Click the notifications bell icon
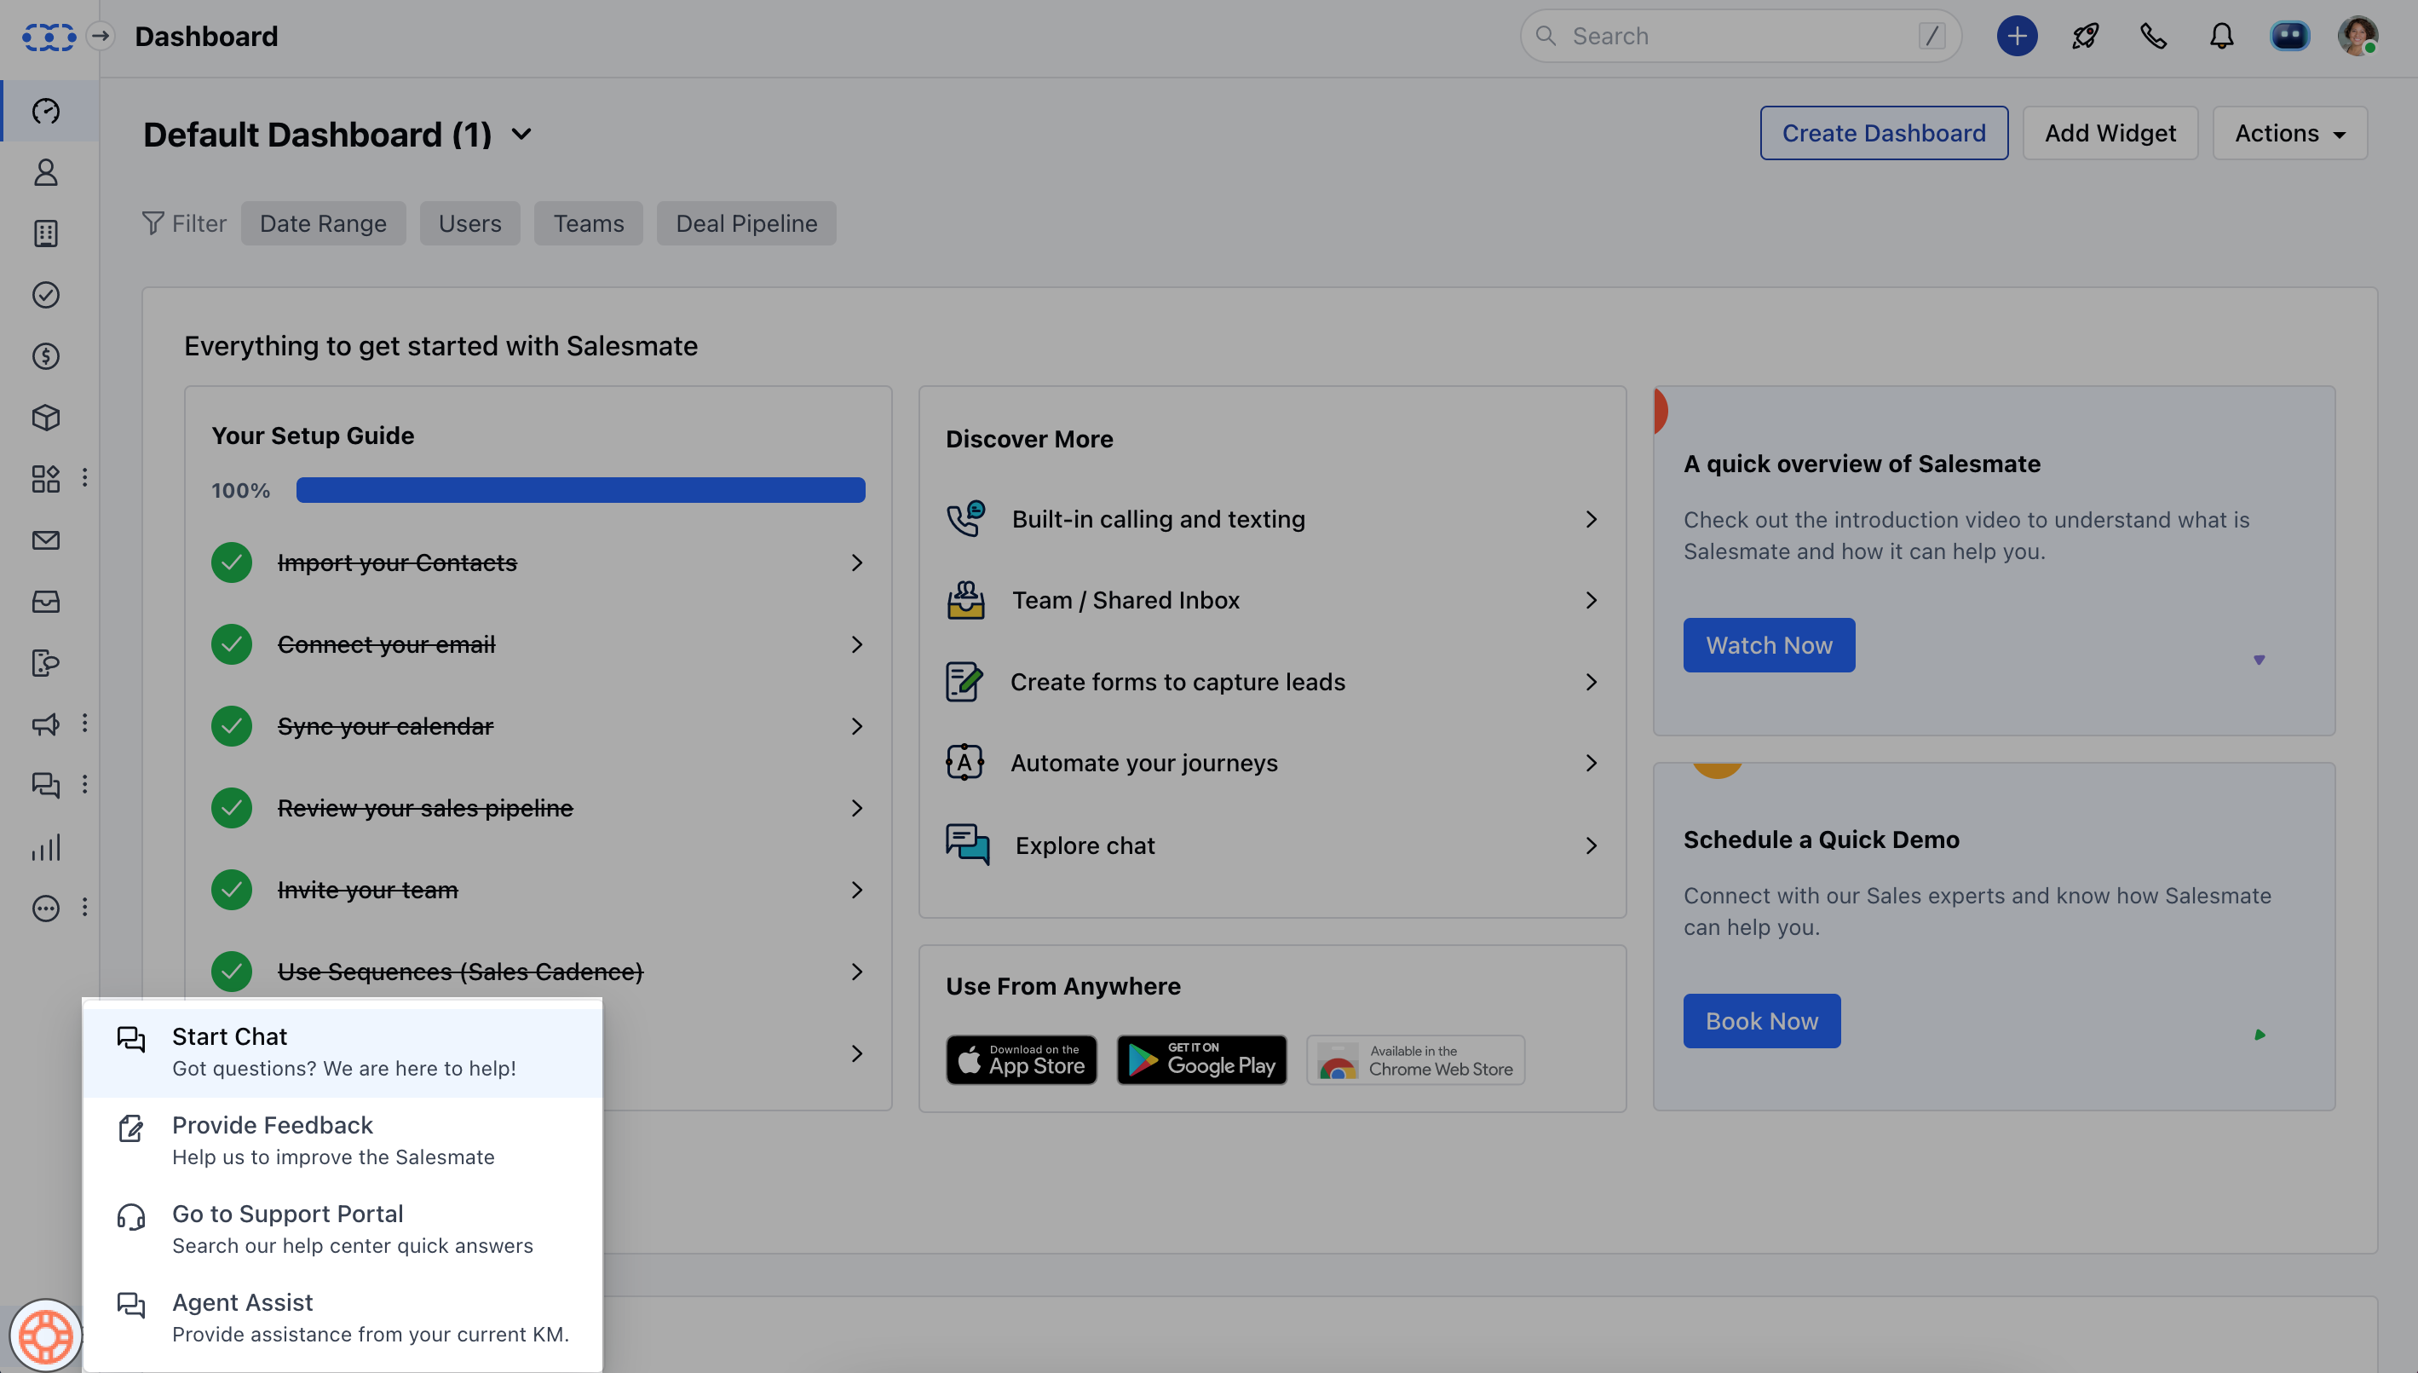 click(x=2221, y=36)
